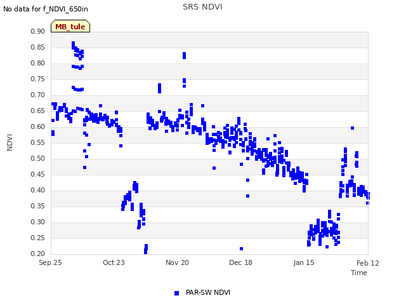Click the blue PAR-SW NDVI legend marker
406x305 pixels.
coord(176,293)
